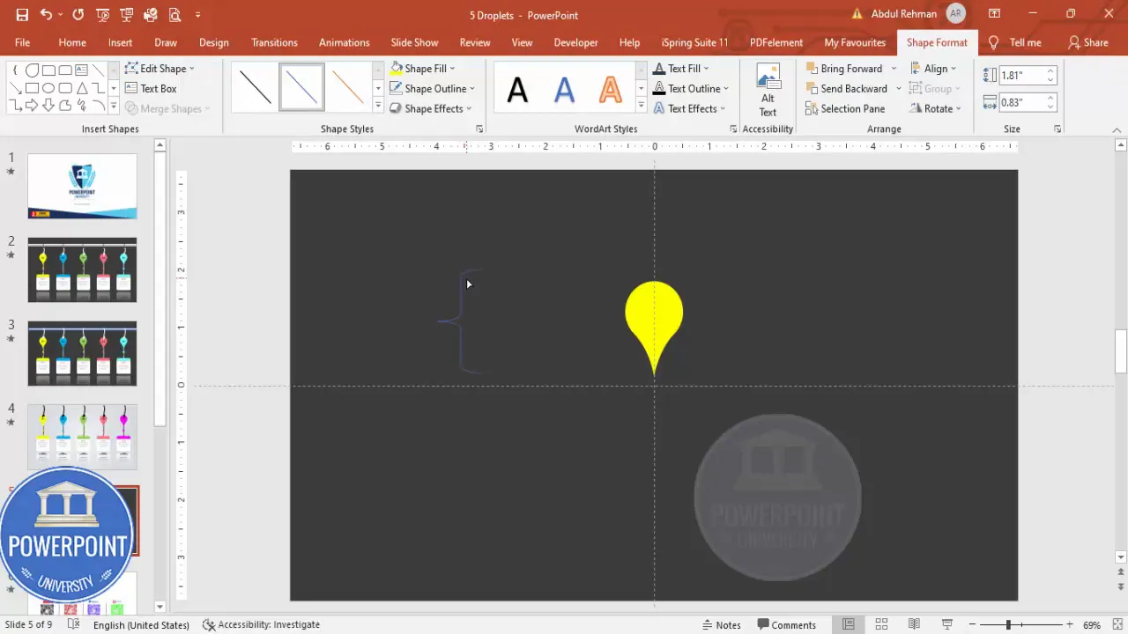The height and width of the screenshot is (634, 1128).
Task: Switch to Normal view in status bar
Action: 848,624
